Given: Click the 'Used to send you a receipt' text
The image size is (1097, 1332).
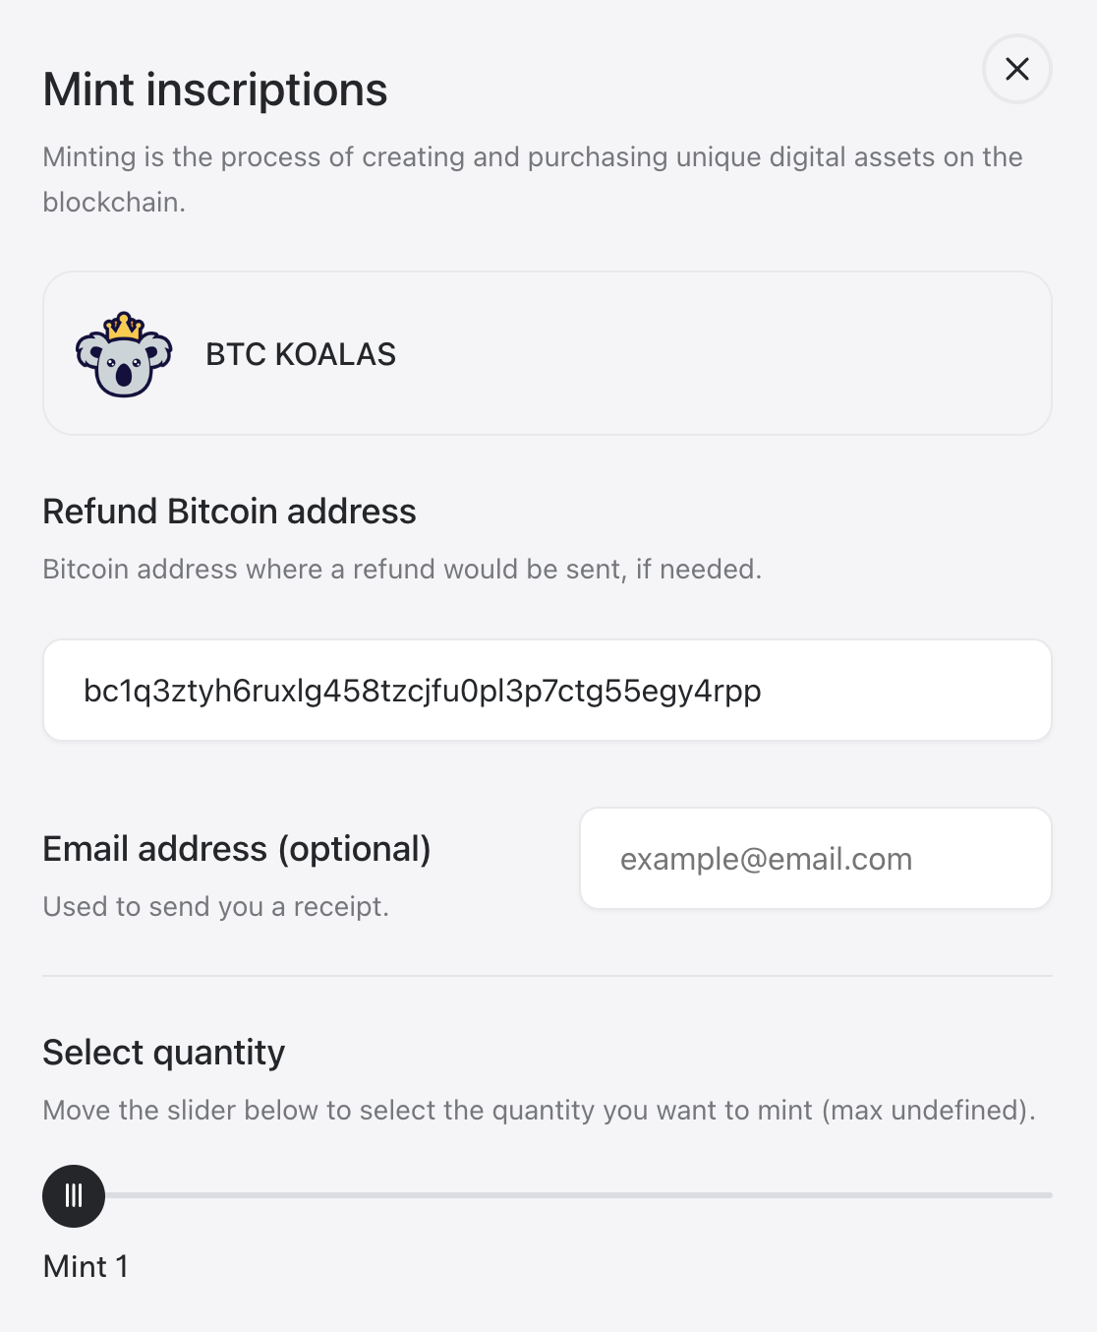Looking at the screenshot, I should tap(216, 906).
